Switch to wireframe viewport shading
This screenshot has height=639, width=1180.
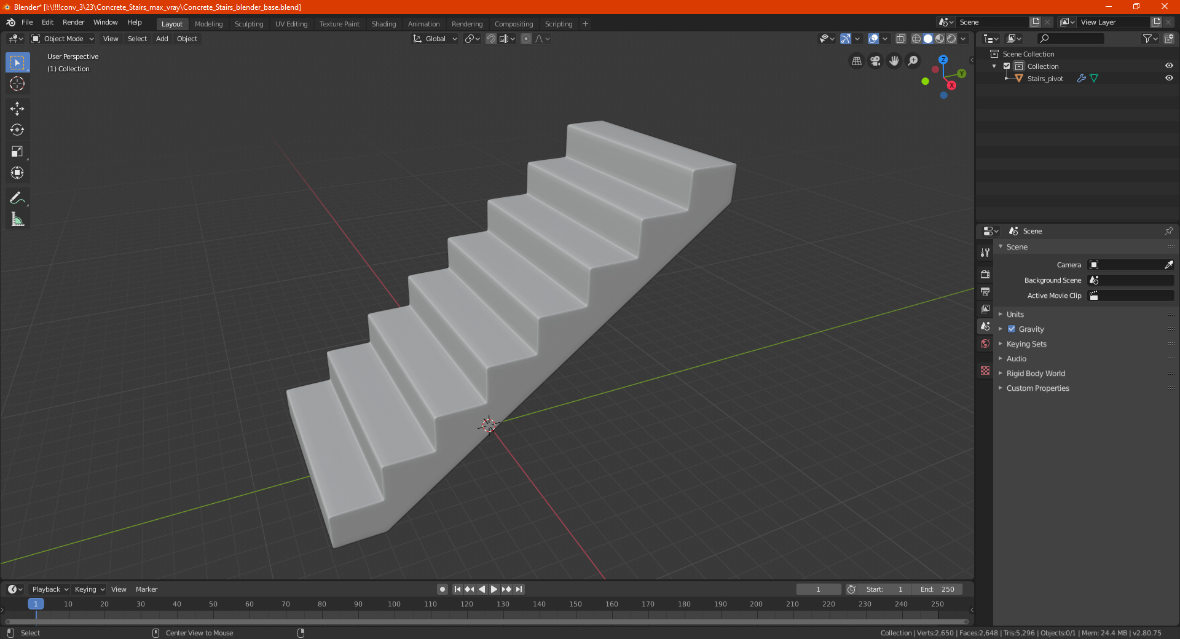916,39
